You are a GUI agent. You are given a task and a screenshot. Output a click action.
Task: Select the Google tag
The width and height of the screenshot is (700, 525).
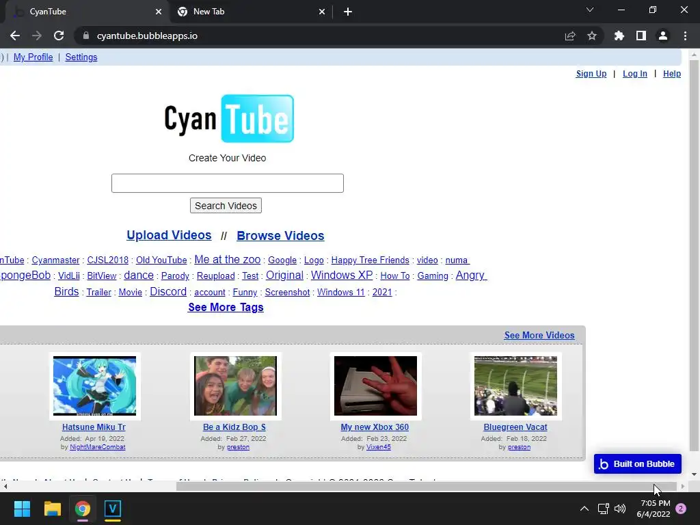coord(282,260)
